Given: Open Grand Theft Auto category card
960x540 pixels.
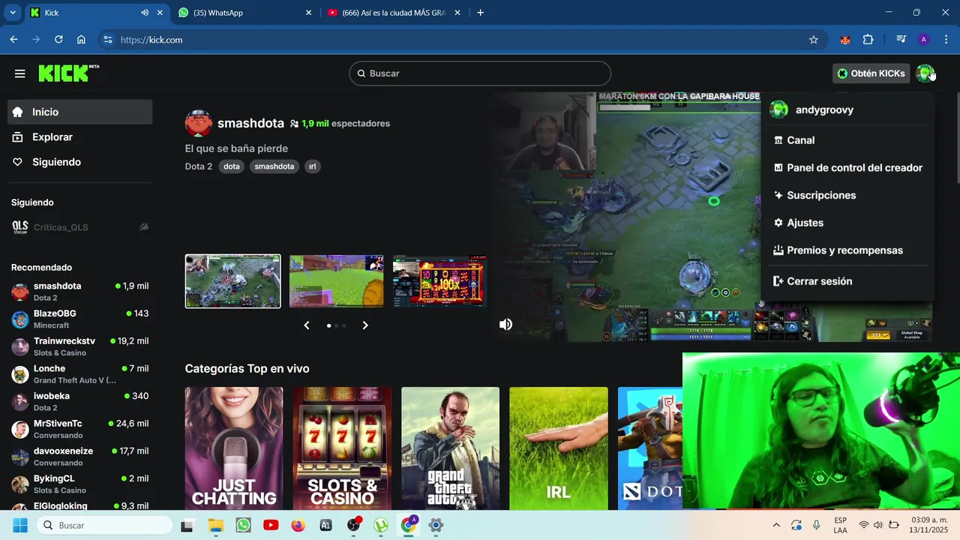Looking at the screenshot, I should [450, 448].
